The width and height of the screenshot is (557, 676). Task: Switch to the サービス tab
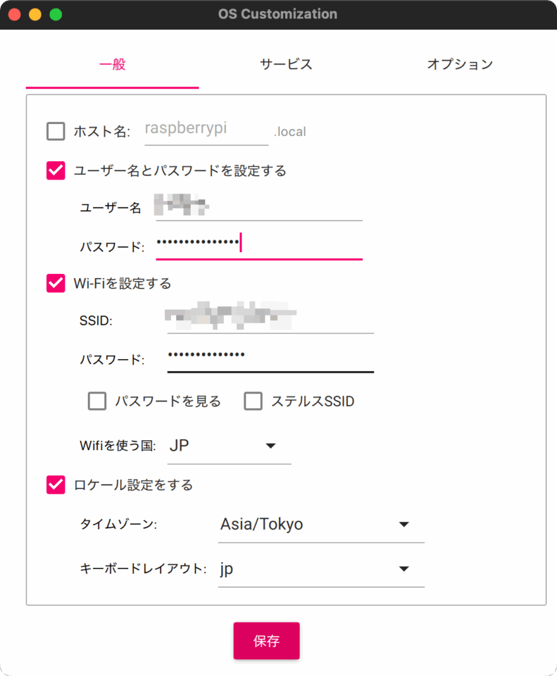pyautogui.click(x=286, y=65)
